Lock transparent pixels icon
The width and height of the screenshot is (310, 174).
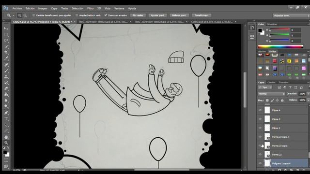point(267,100)
